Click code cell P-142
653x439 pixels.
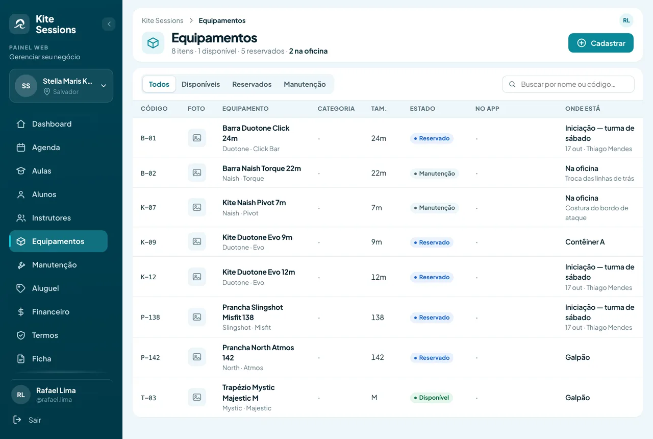pos(150,357)
